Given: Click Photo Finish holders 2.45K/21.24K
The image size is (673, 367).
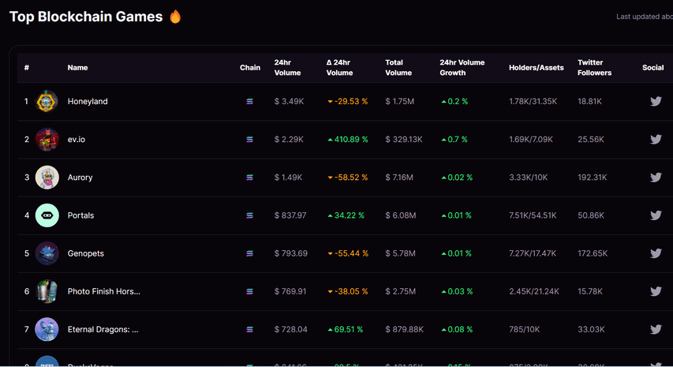Looking at the screenshot, I should [x=534, y=291].
